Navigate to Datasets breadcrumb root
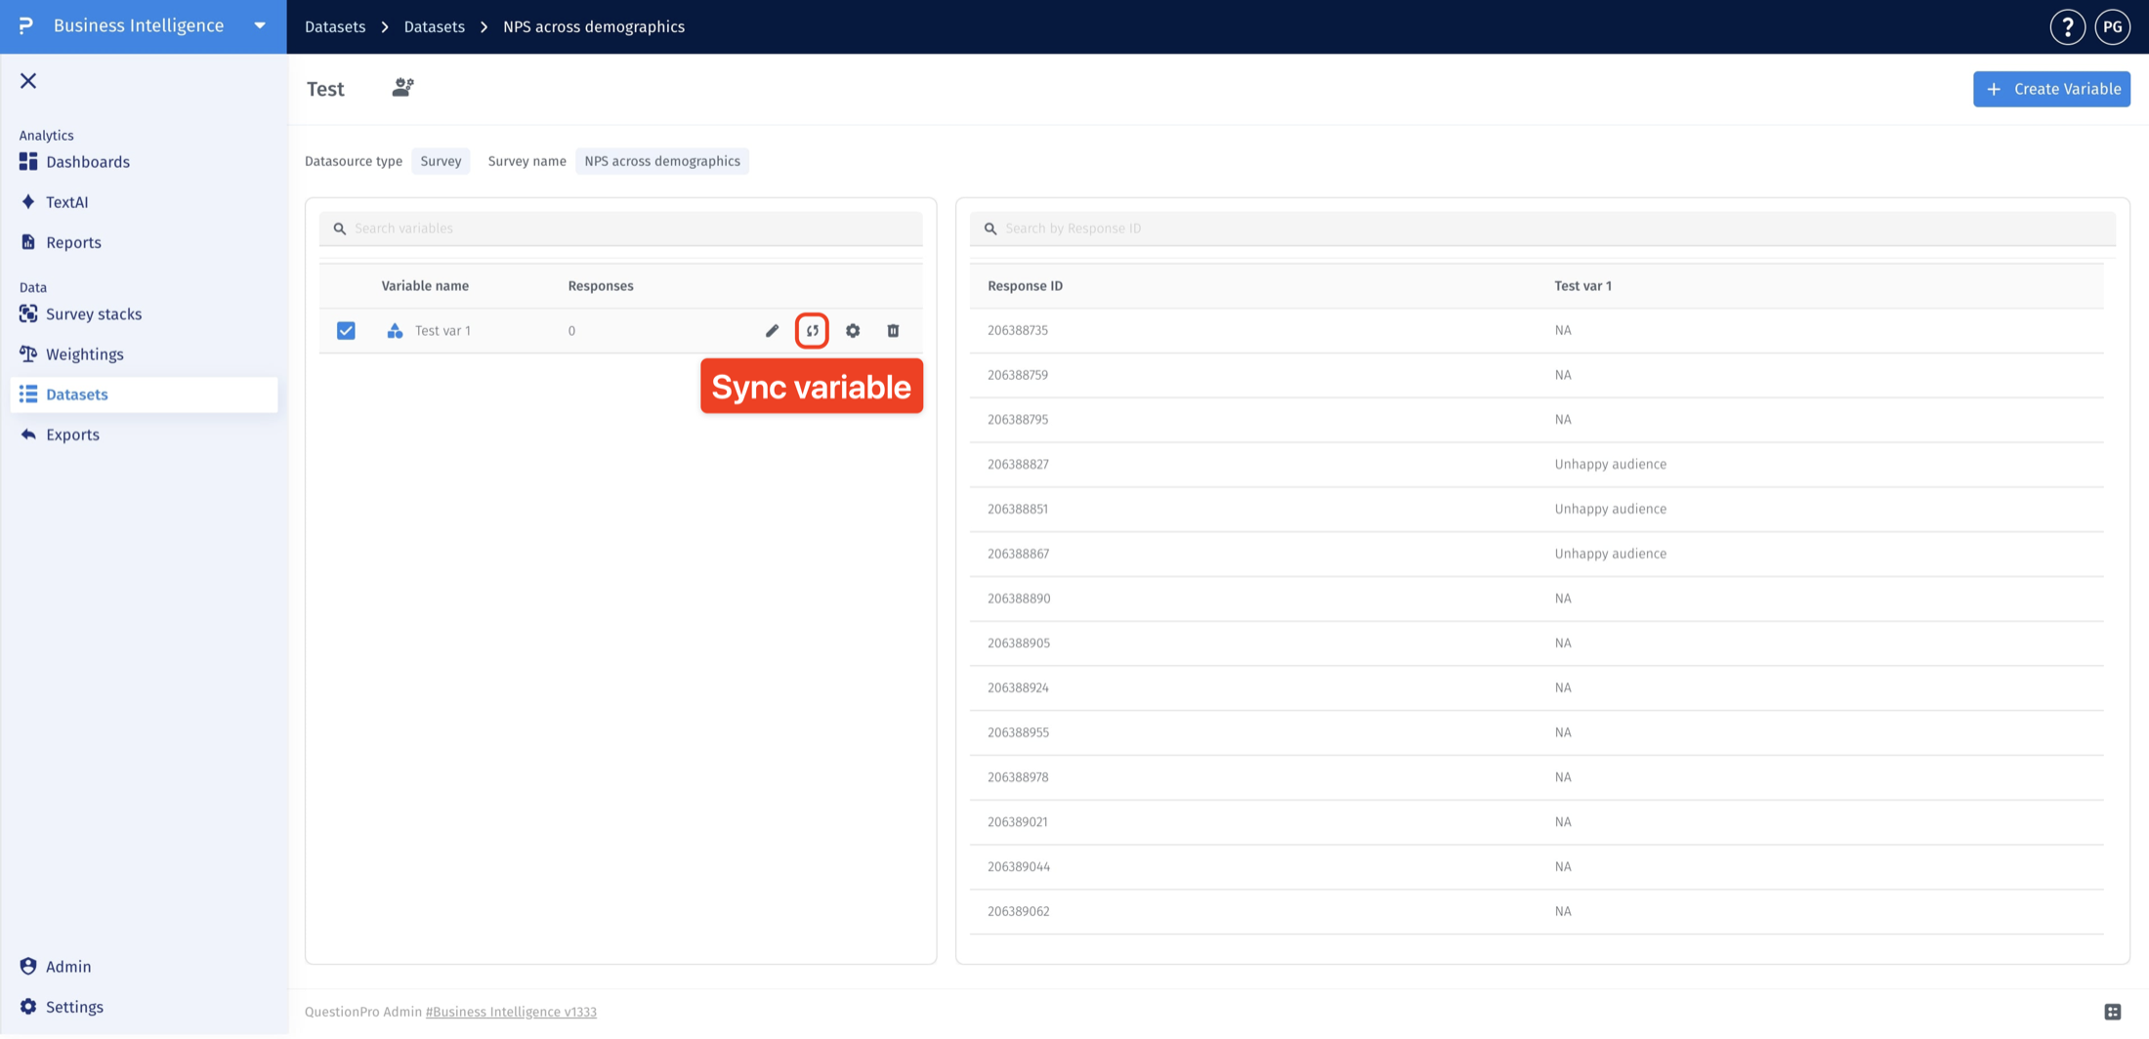The image size is (2149, 1039). click(335, 26)
